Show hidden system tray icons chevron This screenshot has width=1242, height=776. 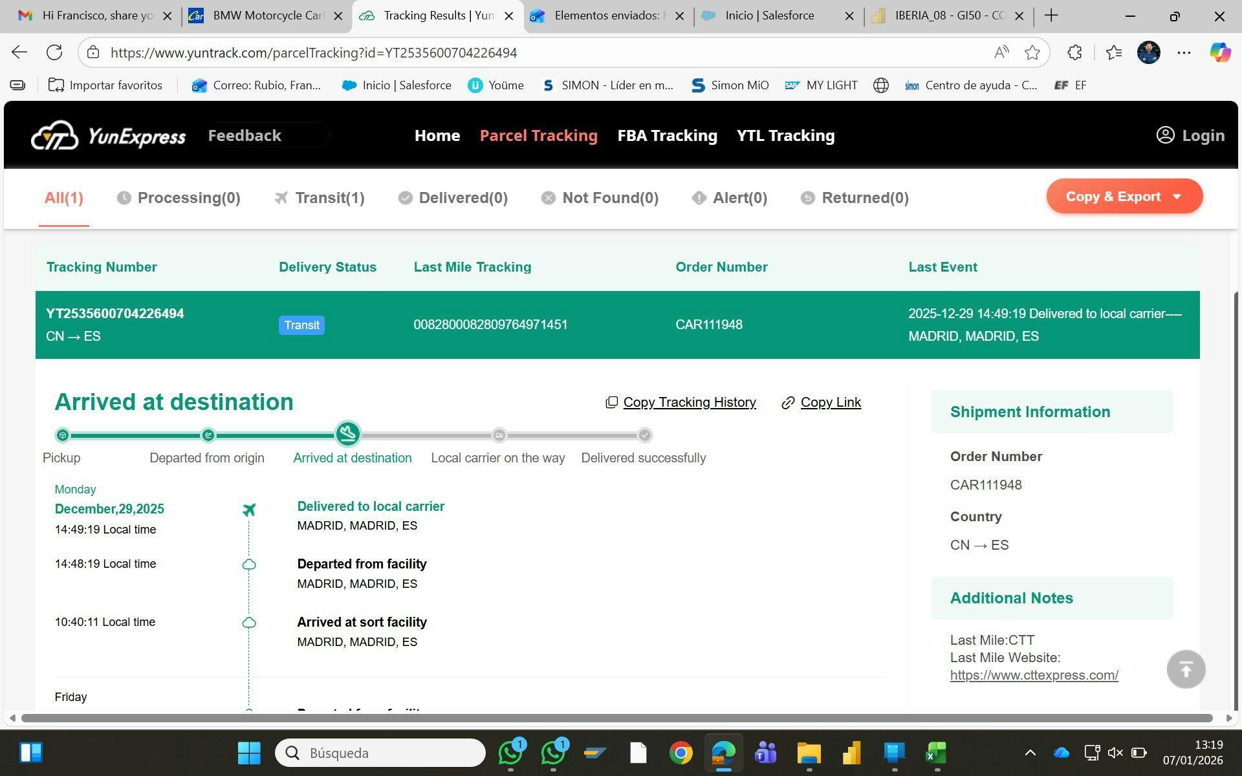(1030, 753)
